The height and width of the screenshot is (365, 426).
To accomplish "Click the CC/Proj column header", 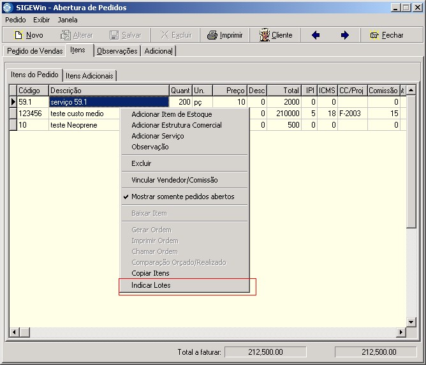I will coord(353,90).
